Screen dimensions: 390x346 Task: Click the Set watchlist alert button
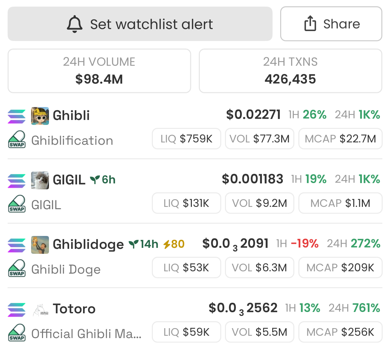pyautogui.click(x=140, y=24)
